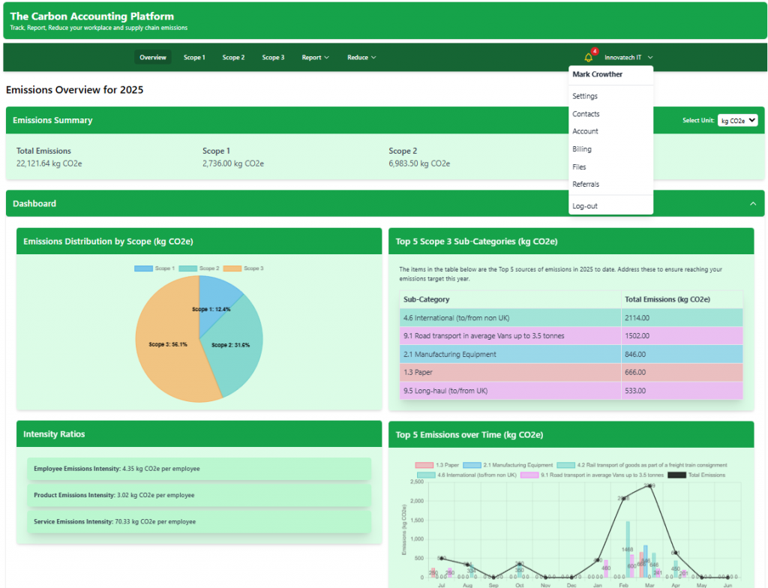This screenshot has height=588, width=768.
Task: Expand the Innovatech IT account dropdown
Action: (625, 56)
